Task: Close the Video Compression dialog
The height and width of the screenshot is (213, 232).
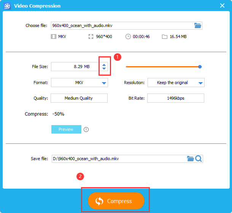Action: click(x=222, y=6)
